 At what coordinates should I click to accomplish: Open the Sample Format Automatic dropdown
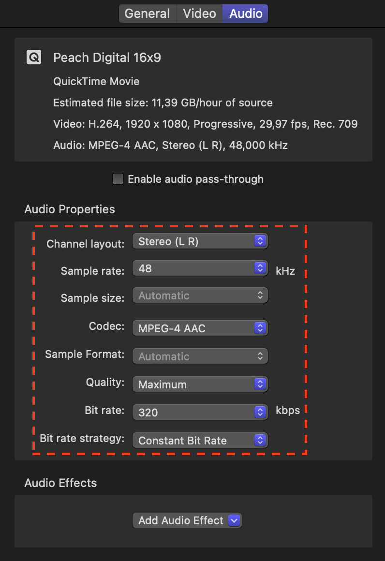click(x=200, y=356)
